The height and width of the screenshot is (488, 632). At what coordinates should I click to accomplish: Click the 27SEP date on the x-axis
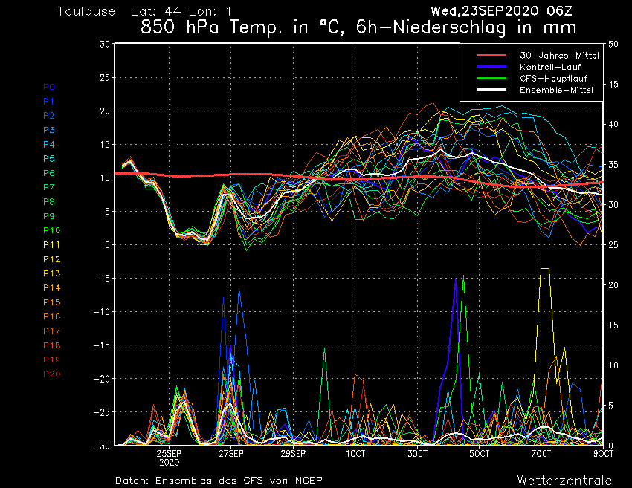(230, 453)
